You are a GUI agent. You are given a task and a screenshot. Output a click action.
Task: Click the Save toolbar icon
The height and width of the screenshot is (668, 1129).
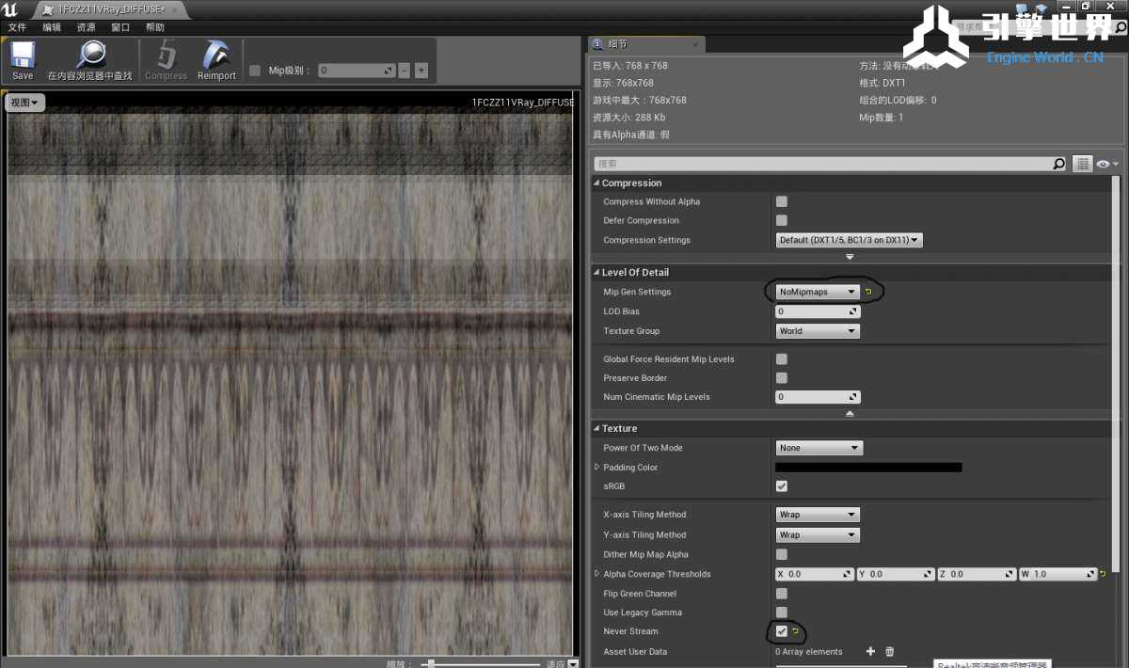pyautogui.click(x=23, y=56)
